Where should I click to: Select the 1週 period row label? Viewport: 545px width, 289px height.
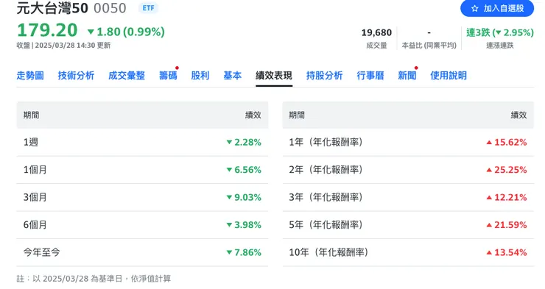pos(31,142)
